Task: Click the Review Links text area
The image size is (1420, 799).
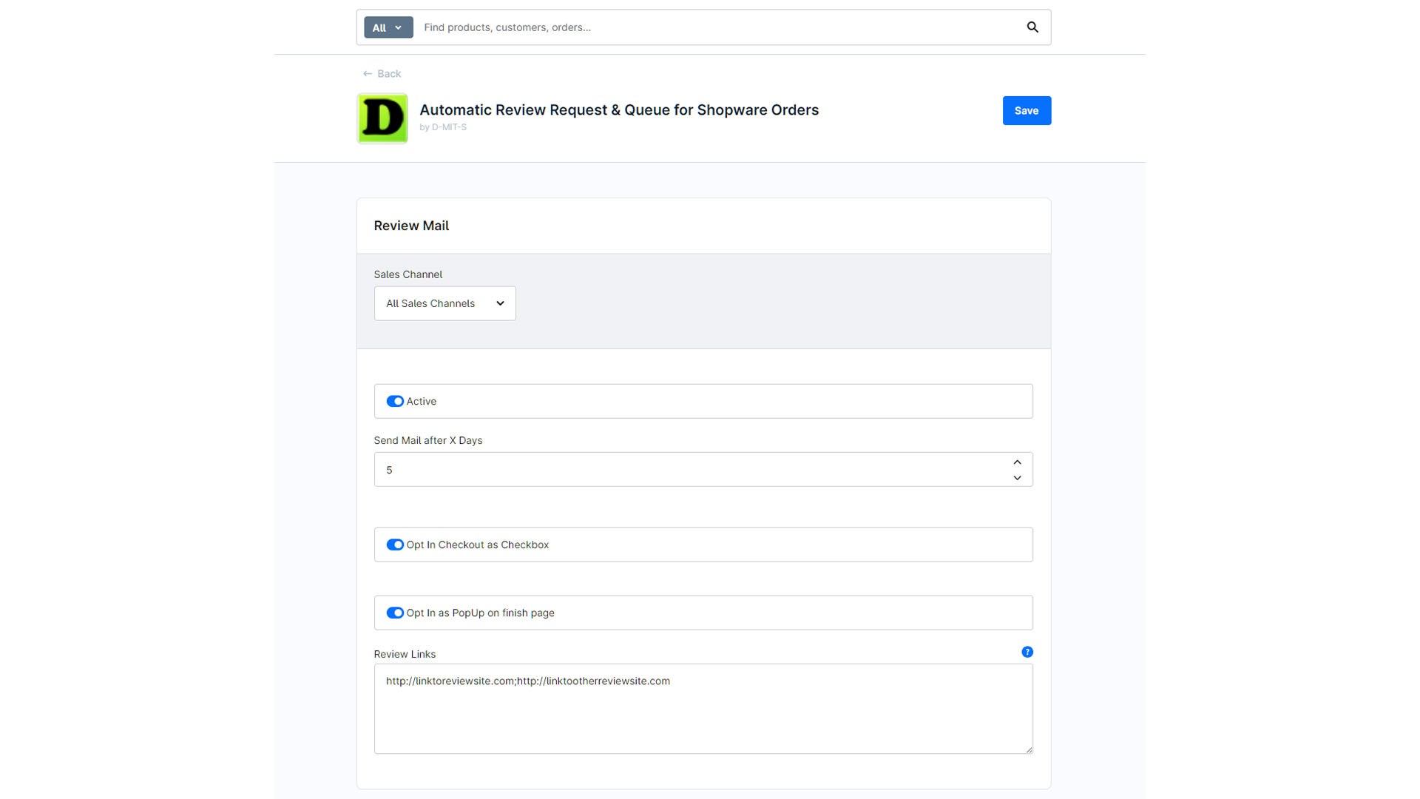Action: tap(703, 709)
